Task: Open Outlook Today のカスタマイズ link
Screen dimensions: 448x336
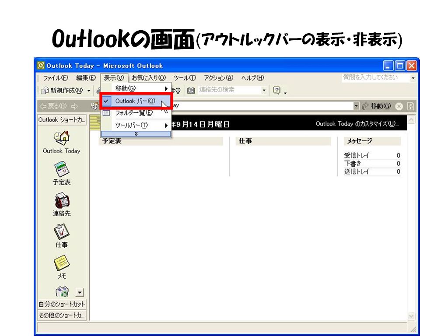Action: pyautogui.click(x=357, y=124)
